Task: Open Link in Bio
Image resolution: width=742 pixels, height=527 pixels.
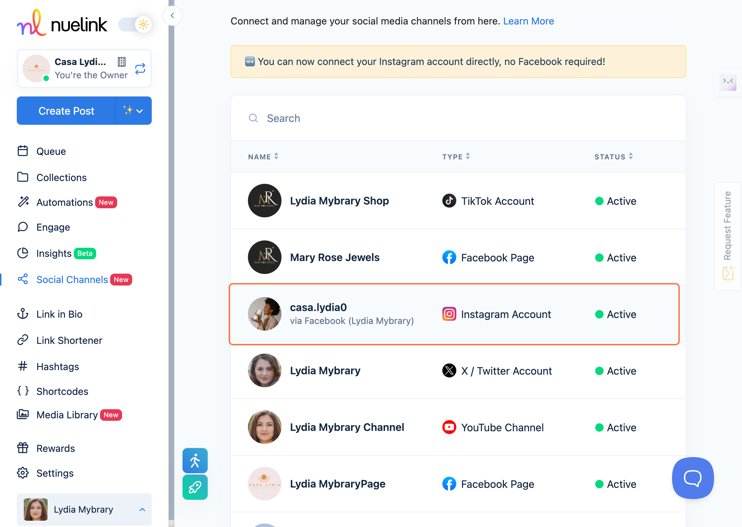Action: pos(59,314)
